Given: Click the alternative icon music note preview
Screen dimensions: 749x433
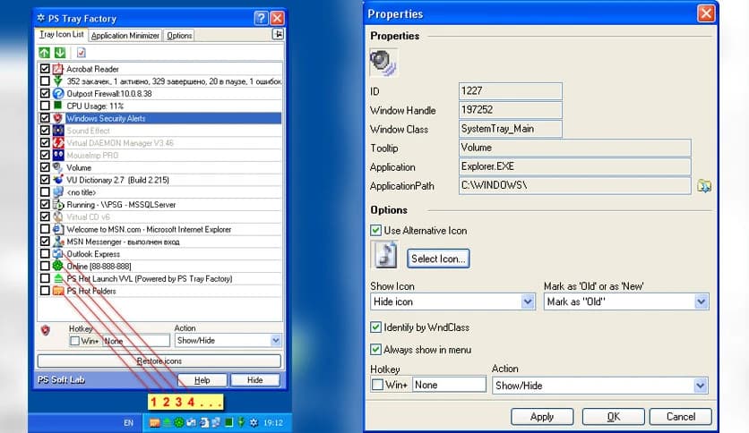Looking at the screenshot, I should [385, 255].
